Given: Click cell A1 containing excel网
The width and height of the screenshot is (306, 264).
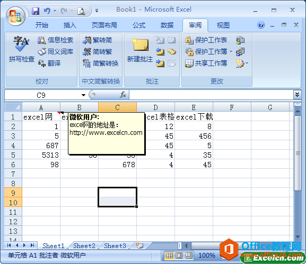Looking at the screenshot, I should pos(41,117).
